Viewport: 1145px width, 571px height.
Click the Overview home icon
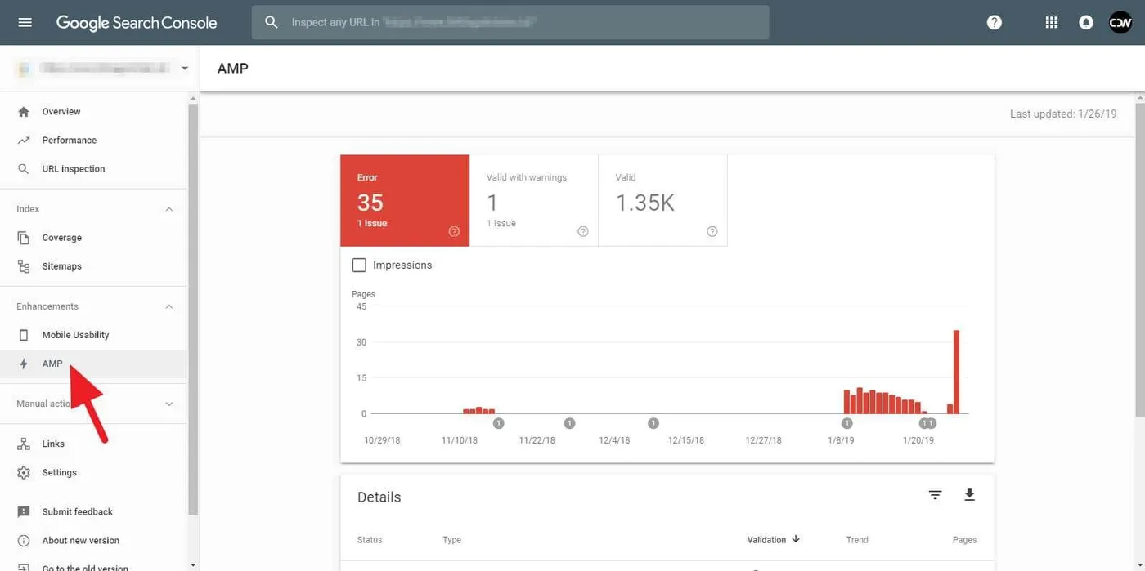[x=24, y=111]
